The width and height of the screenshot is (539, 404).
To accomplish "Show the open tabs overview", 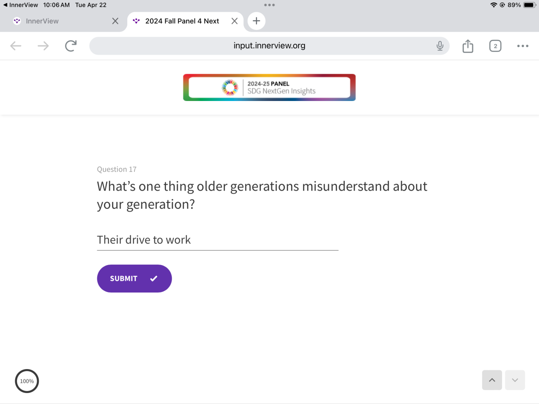I will tap(495, 46).
